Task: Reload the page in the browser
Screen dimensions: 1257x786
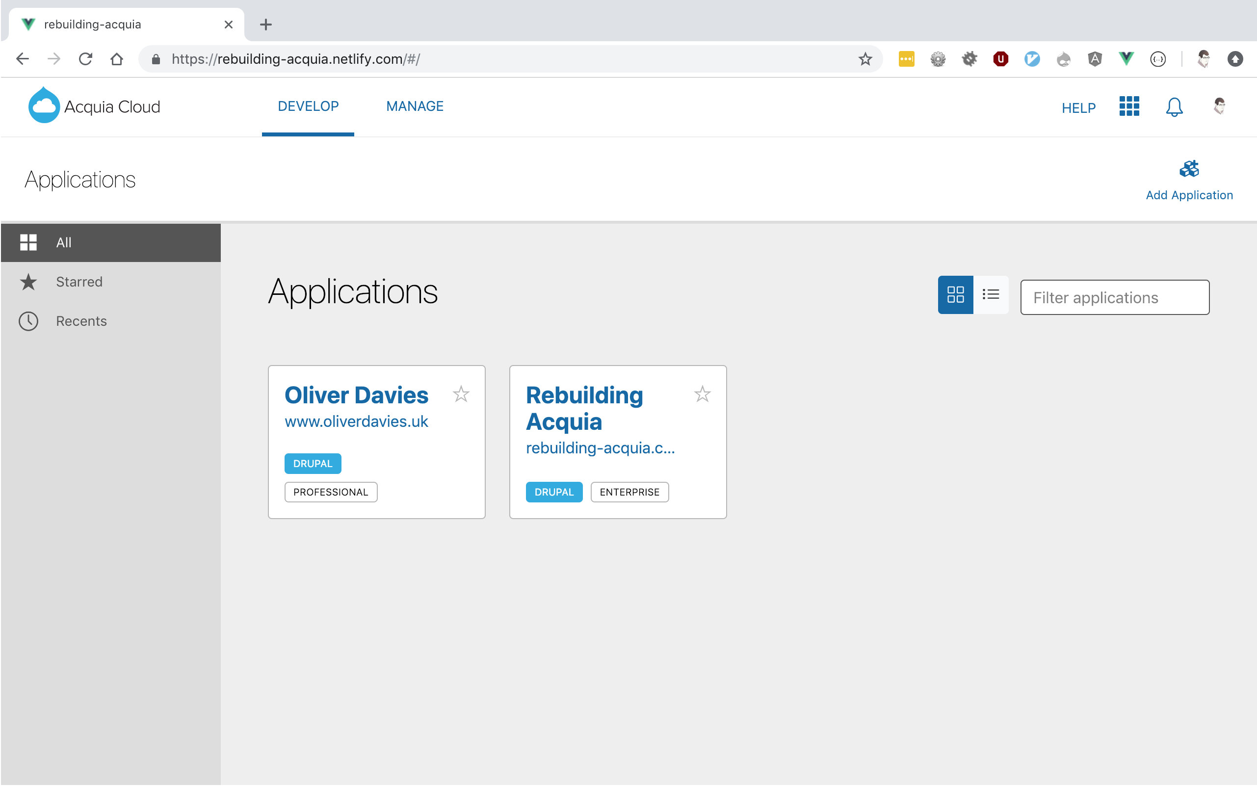Action: point(85,59)
